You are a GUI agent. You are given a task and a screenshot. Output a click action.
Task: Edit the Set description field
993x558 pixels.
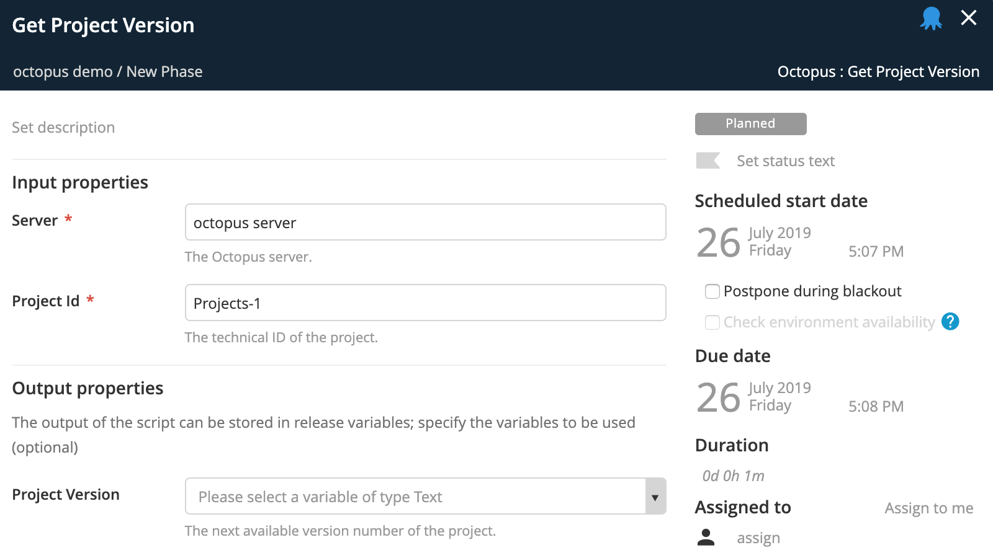(63, 128)
